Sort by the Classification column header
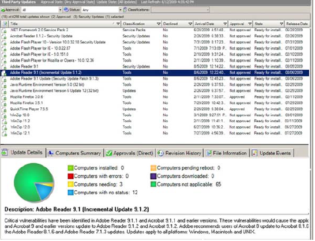 click(x=134, y=24)
